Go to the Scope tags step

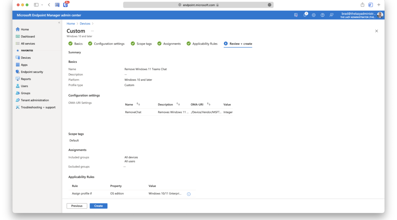tap(141, 44)
